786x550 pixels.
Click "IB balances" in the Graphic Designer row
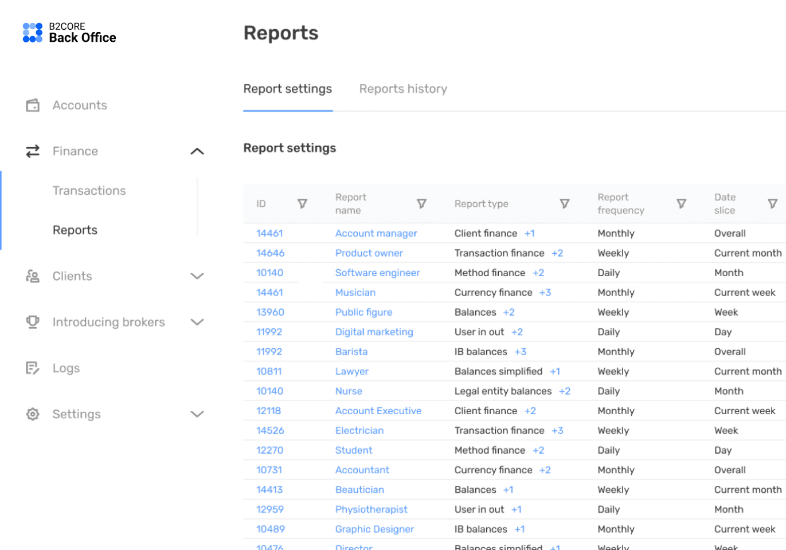(x=481, y=529)
